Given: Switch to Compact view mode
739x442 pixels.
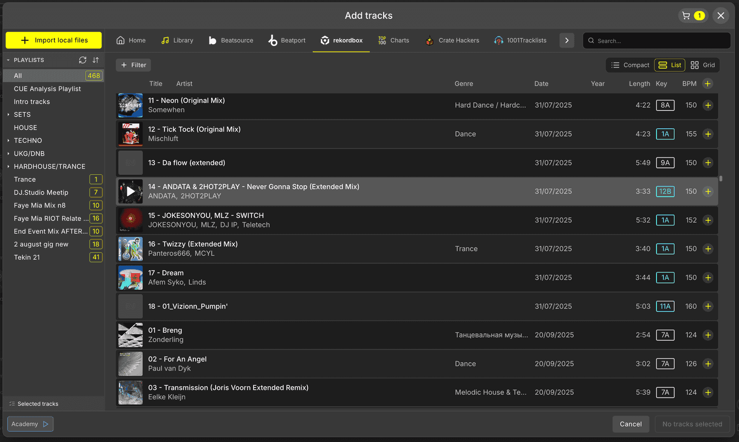Looking at the screenshot, I should (x=630, y=65).
